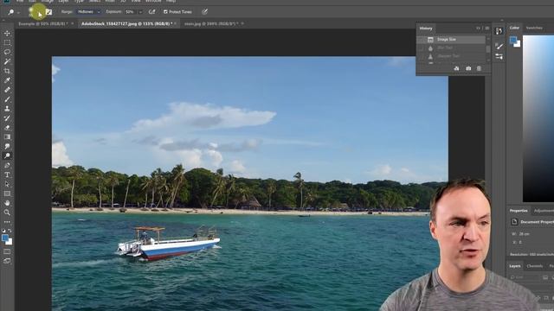Select the Eyedropper tool
Image resolution: width=554 pixels, height=311 pixels.
click(7, 80)
